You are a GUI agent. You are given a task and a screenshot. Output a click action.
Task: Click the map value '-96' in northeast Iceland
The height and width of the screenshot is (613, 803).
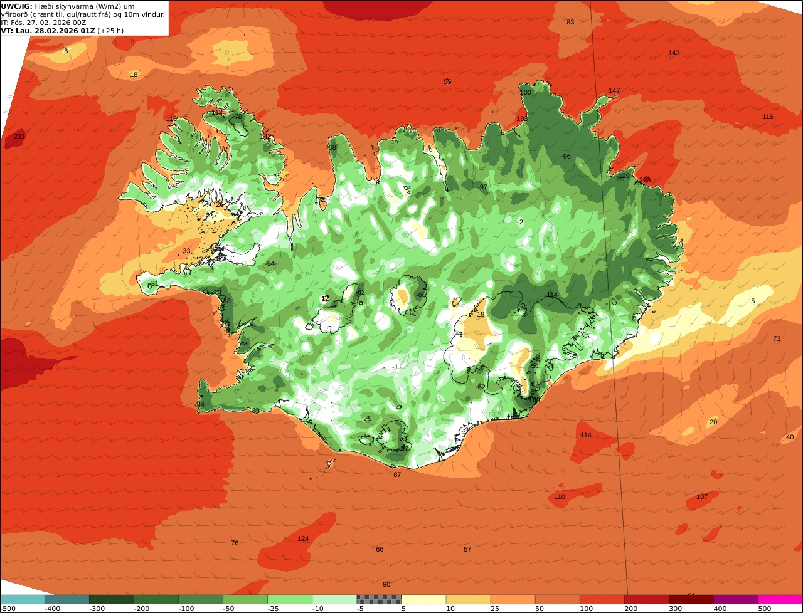tap(565, 156)
